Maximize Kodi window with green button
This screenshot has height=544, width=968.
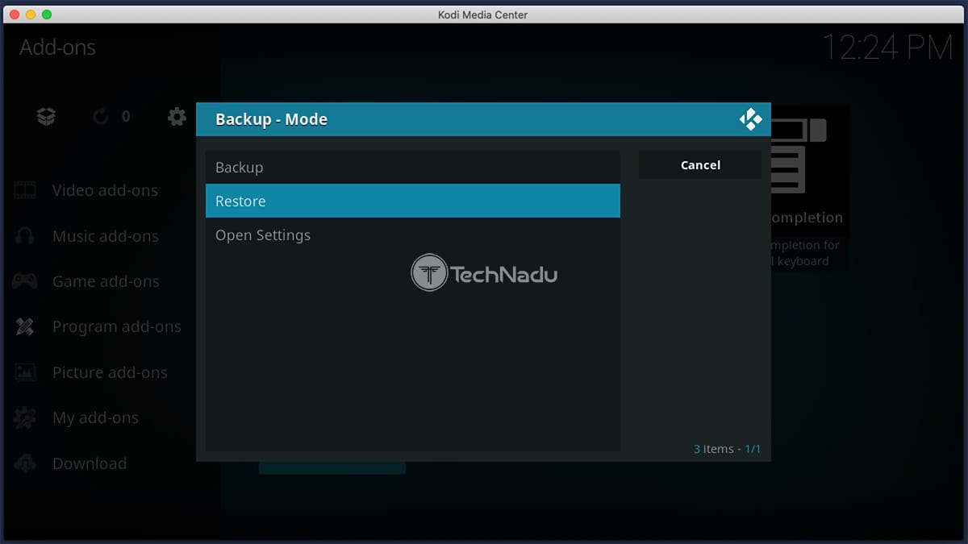pyautogui.click(x=47, y=15)
